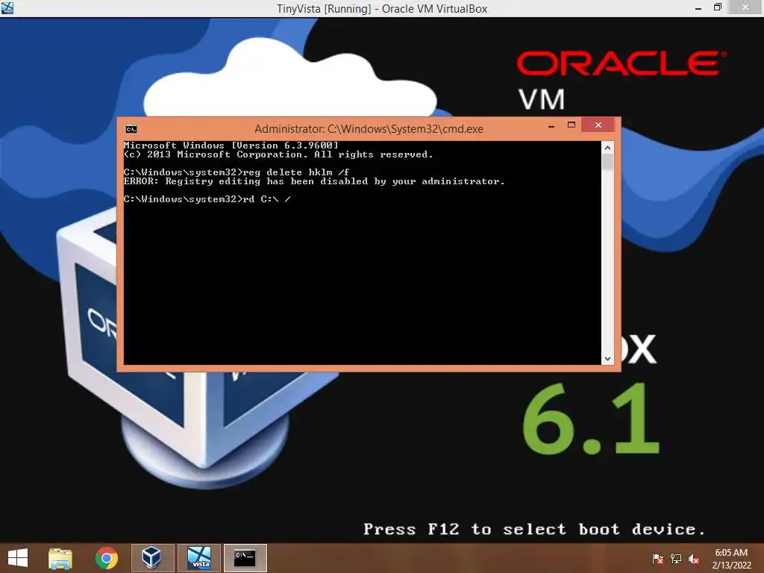This screenshot has height=573, width=764.
Task: Click the 'ERROR: Registry editing has been disabled' line
Action: (314, 181)
